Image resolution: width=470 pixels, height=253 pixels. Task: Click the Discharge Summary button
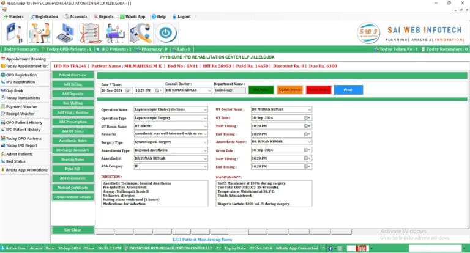73,150
